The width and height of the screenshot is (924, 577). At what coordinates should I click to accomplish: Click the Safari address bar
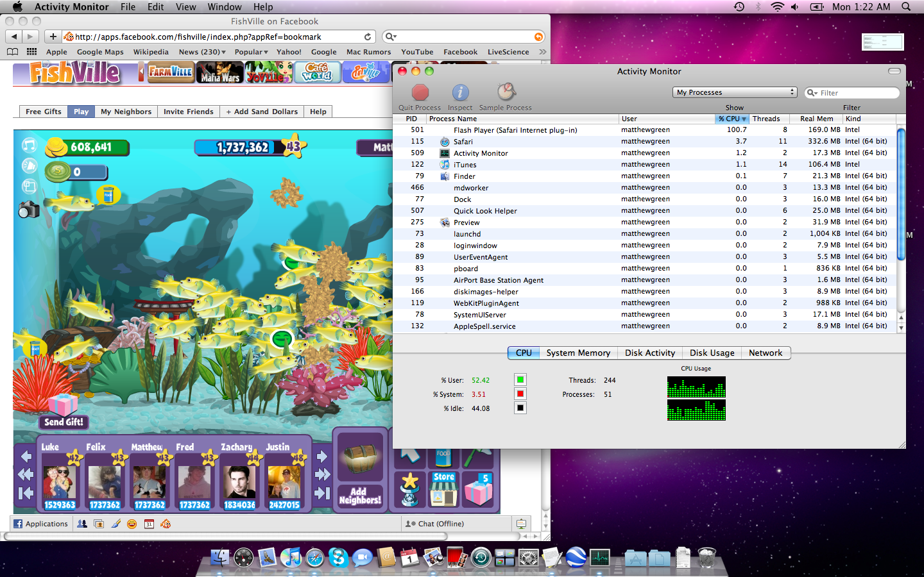point(218,37)
